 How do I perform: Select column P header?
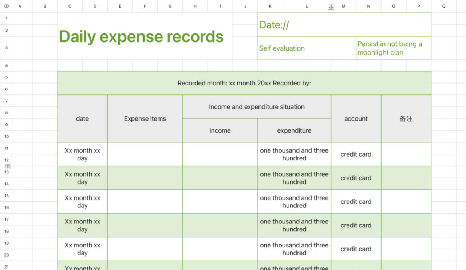[419, 6]
